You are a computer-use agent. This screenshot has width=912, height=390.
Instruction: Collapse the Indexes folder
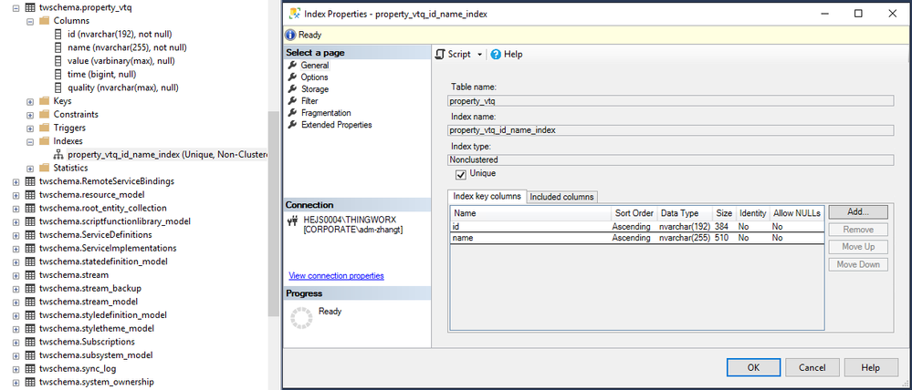pyautogui.click(x=30, y=141)
